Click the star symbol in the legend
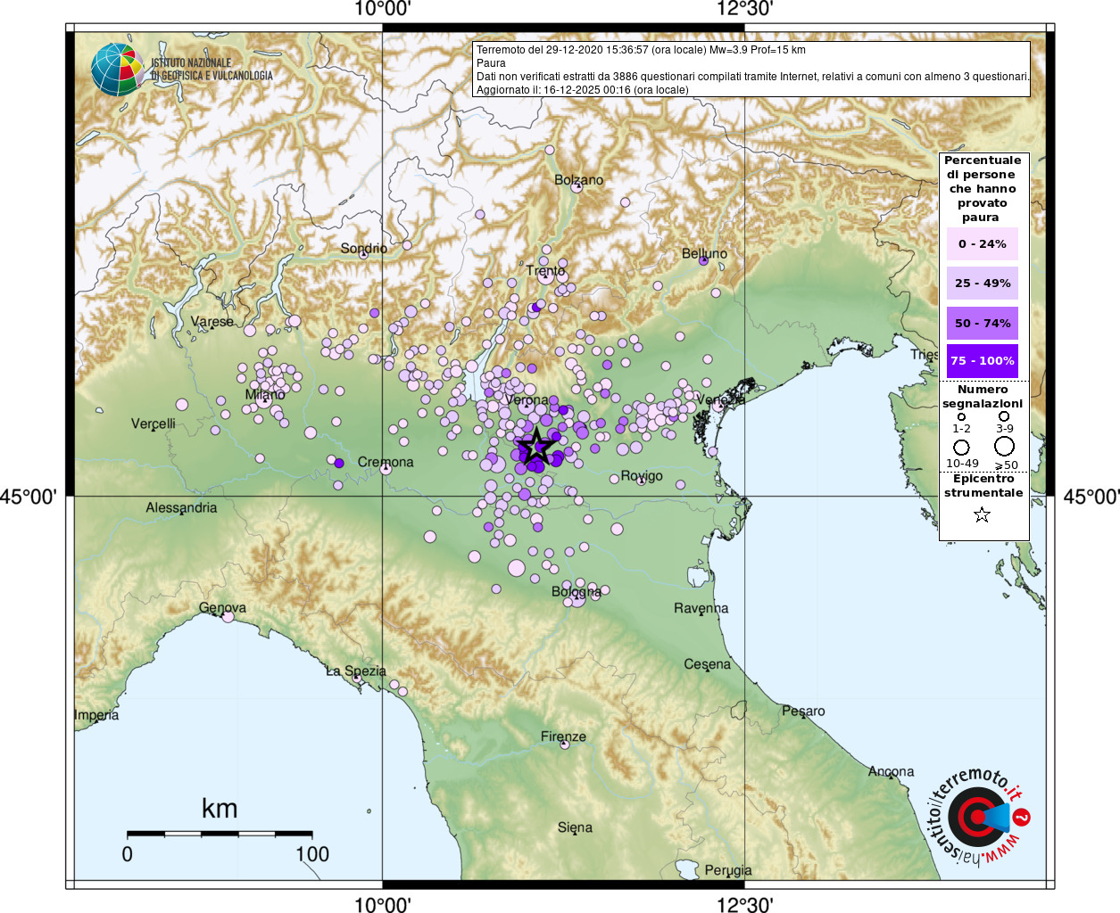The height and width of the screenshot is (913, 1120). click(982, 514)
